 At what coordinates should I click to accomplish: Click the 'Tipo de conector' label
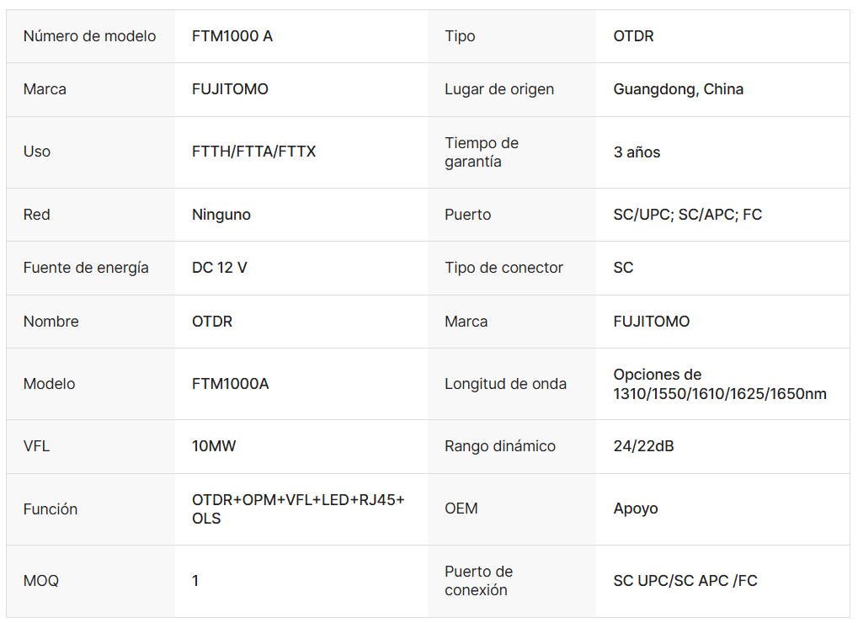(504, 268)
